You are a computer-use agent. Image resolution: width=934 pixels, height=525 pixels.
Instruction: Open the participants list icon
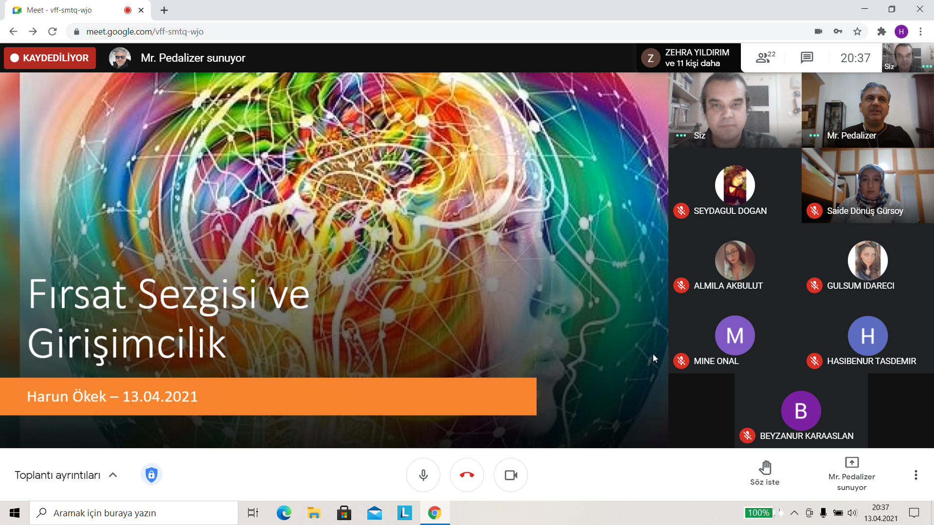(x=765, y=58)
